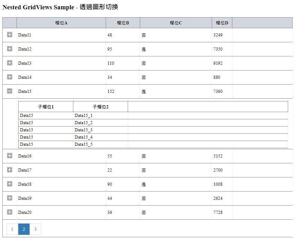Viewport: 295px width, 240px height.
Task: Open page 3 of the grid
Action: tap(35, 229)
